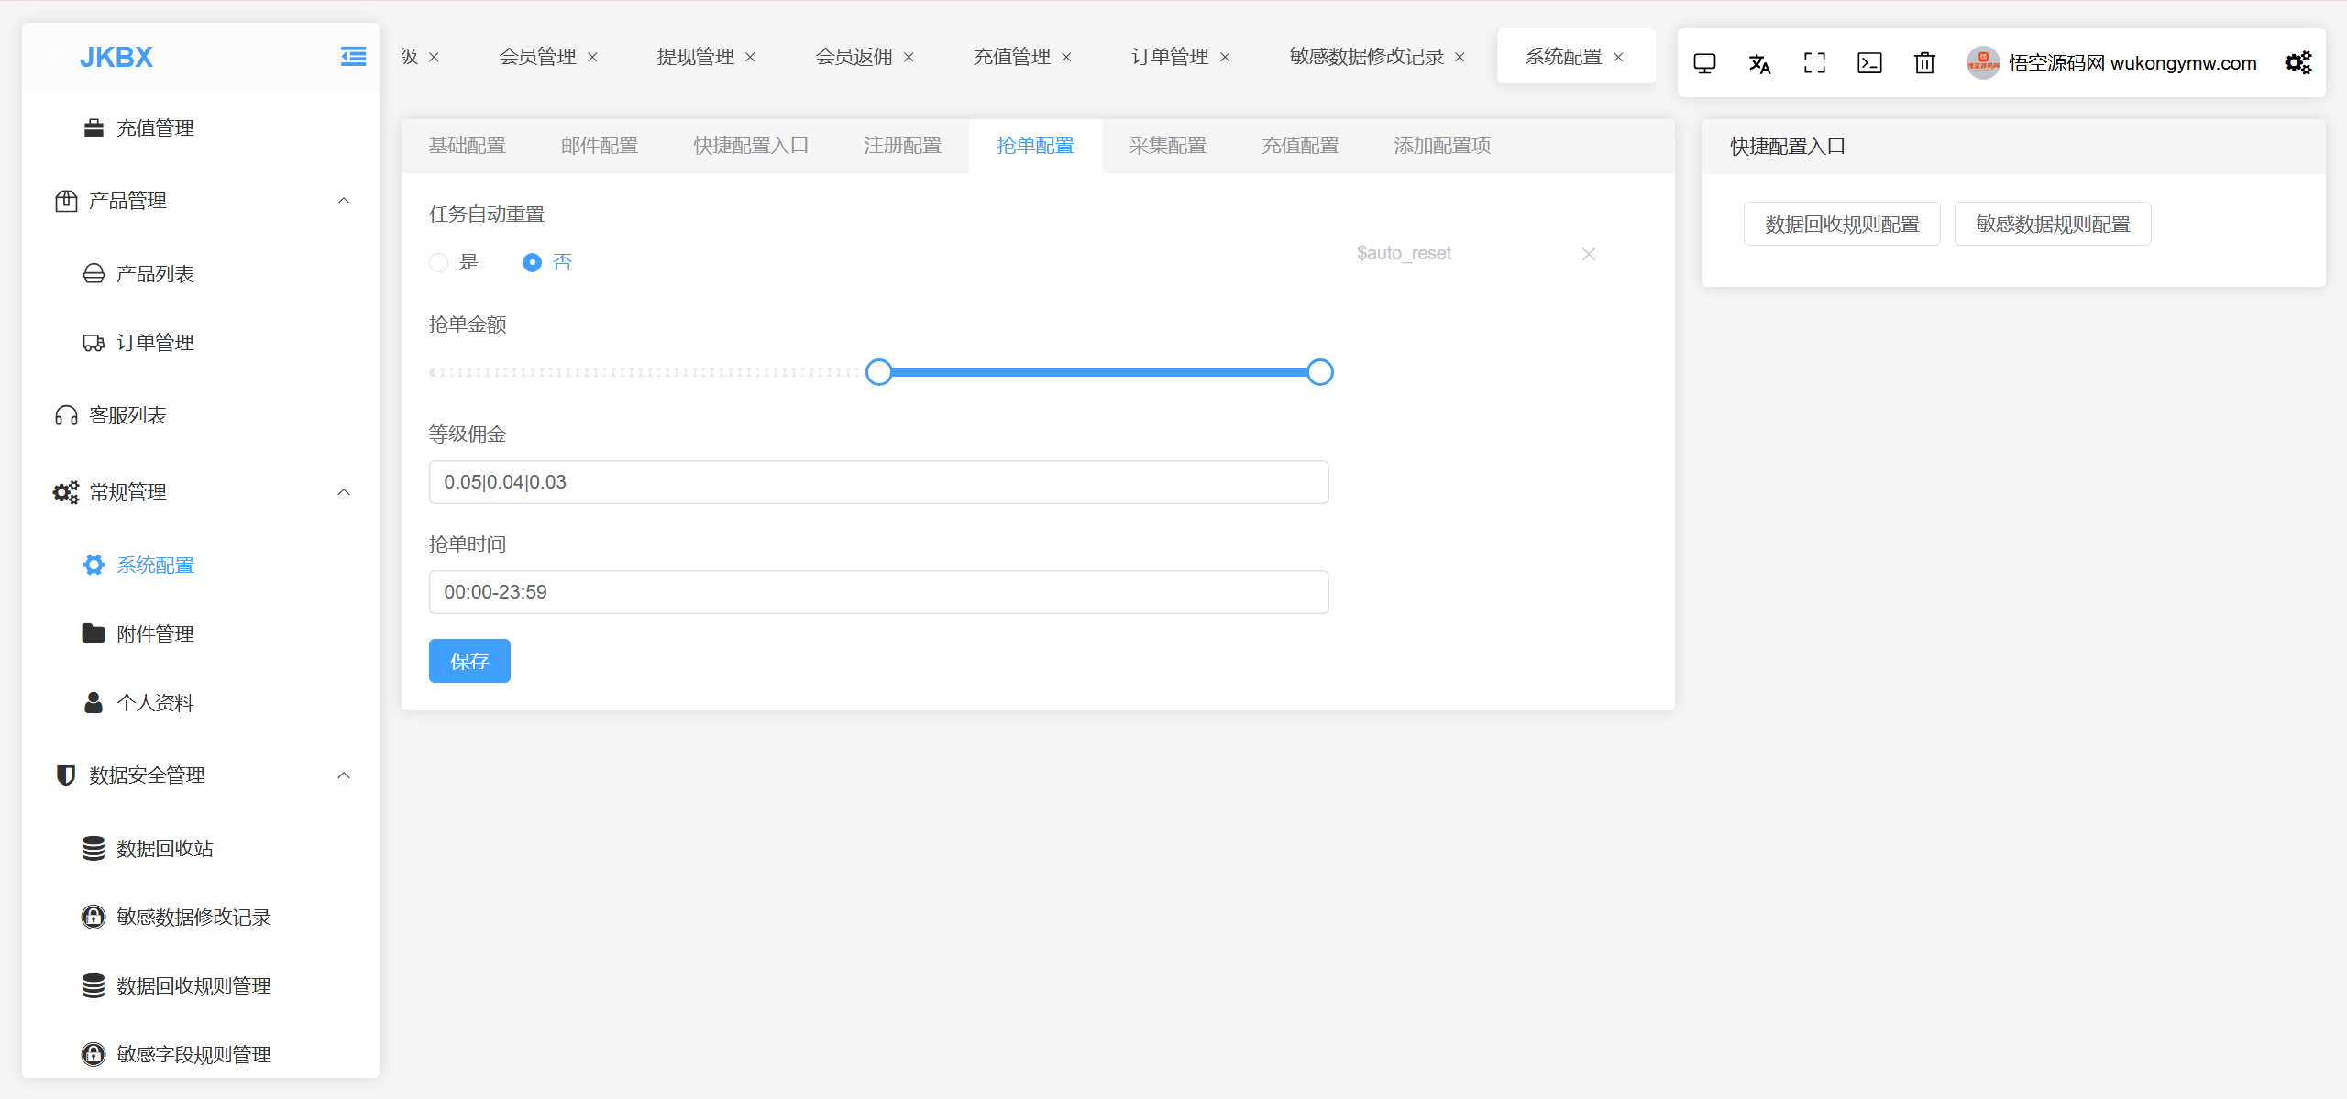Open the 数据回收规则配置 quick link
The height and width of the screenshot is (1099, 2347).
1841,225
